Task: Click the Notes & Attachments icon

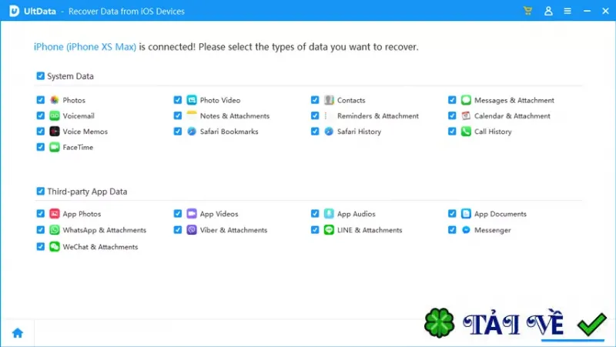Action: (x=191, y=116)
